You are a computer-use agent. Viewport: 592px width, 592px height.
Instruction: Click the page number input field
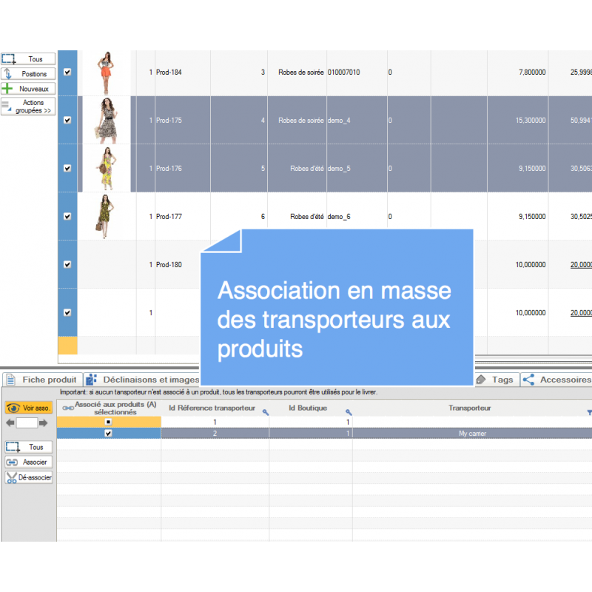pyautogui.click(x=27, y=423)
